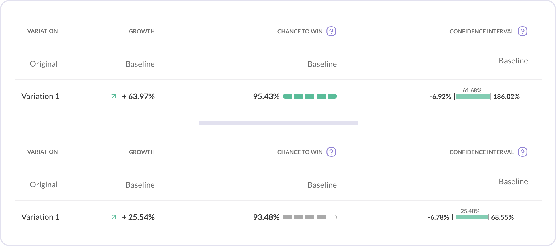Open the bottom Confidence Interval help icon
556x246 pixels.
point(522,152)
